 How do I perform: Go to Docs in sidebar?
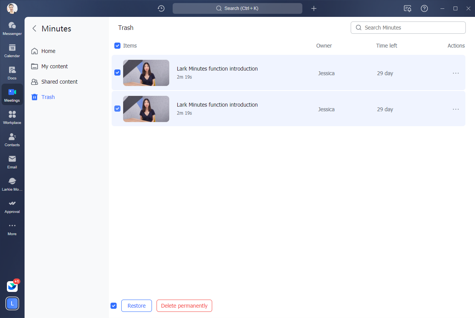coord(12,72)
